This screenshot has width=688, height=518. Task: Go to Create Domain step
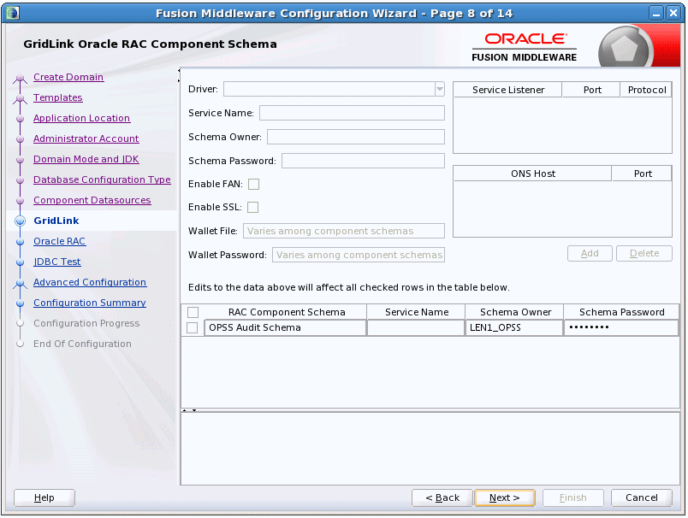click(68, 77)
